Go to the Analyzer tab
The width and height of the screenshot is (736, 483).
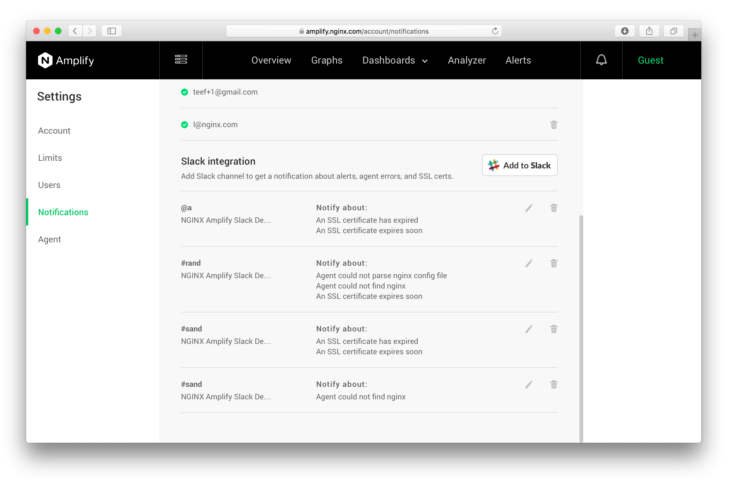tap(466, 60)
